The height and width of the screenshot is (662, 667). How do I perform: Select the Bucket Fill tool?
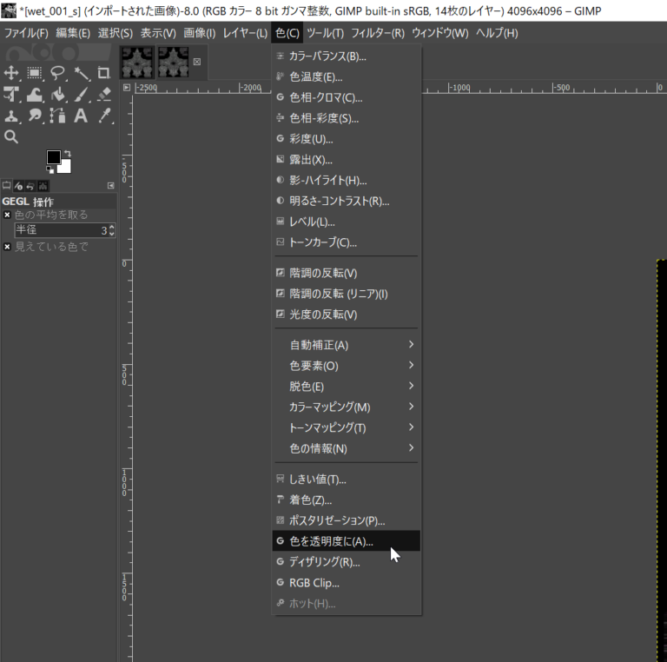click(58, 95)
